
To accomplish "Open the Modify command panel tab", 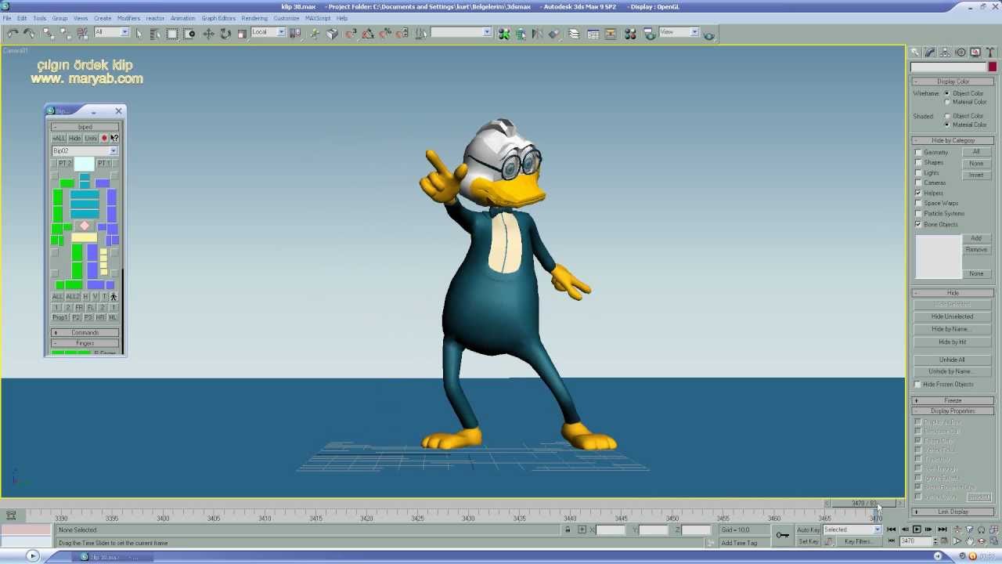I will [930, 52].
